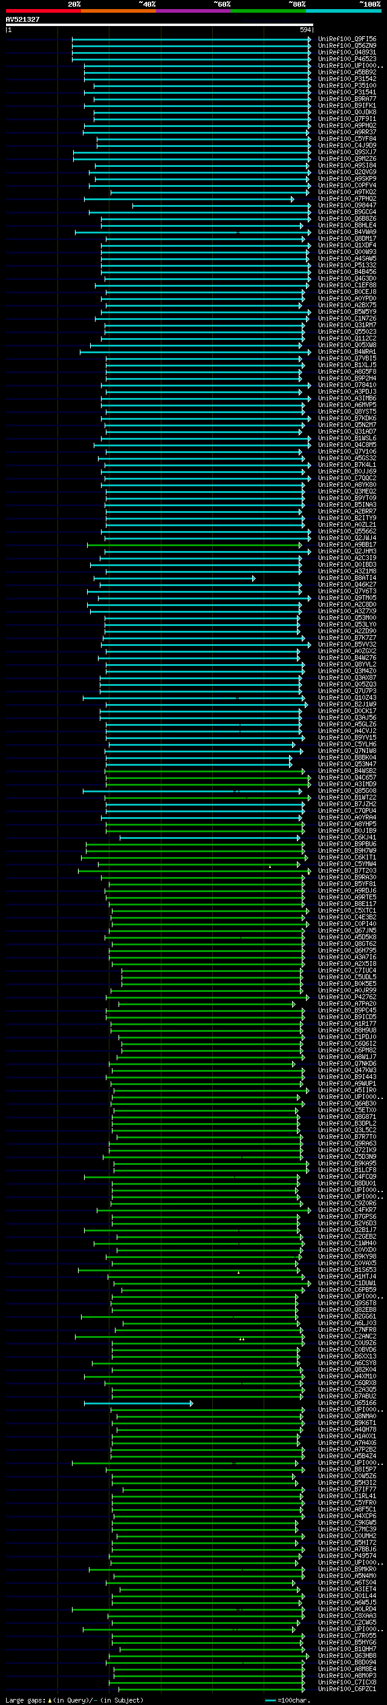Image resolution: width=387 pixels, height=1705 pixels.
Task: Click the green ~80% identity scale segment
Action: click(x=268, y=11)
